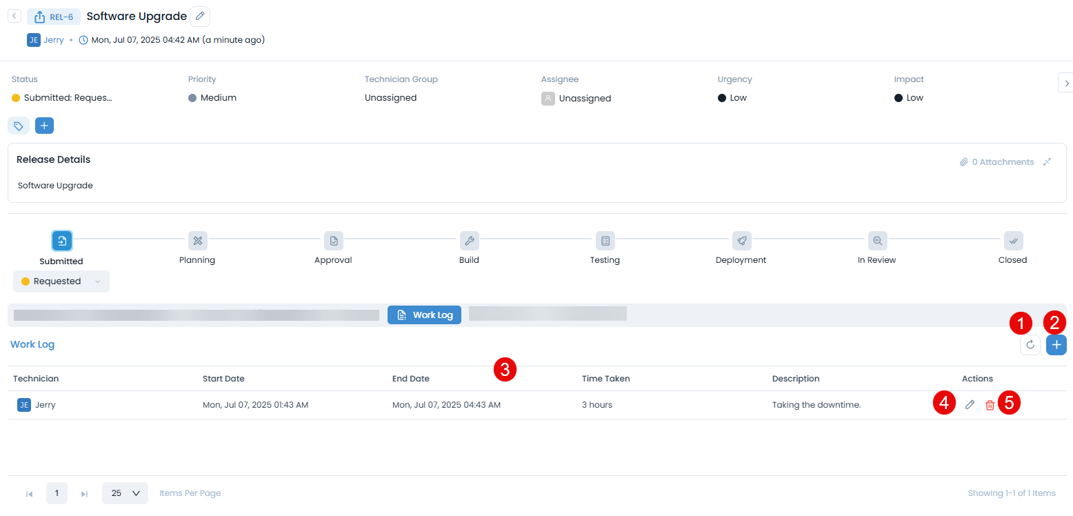Screen dimensions: 1073x516
Task: Select the Deployment stage icon
Action: click(x=741, y=241)
